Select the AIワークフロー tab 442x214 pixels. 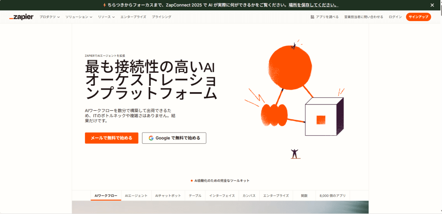pos(106,196)
